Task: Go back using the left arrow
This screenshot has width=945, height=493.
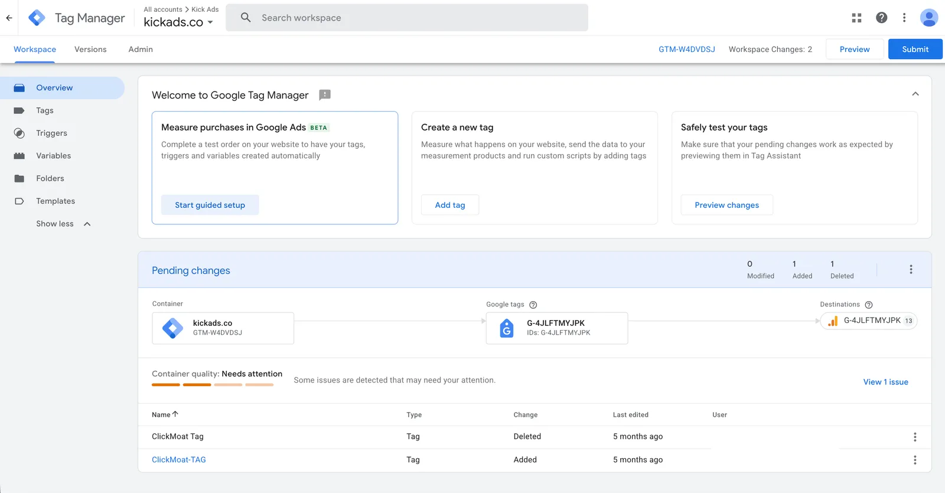Action: pos(9,18)
